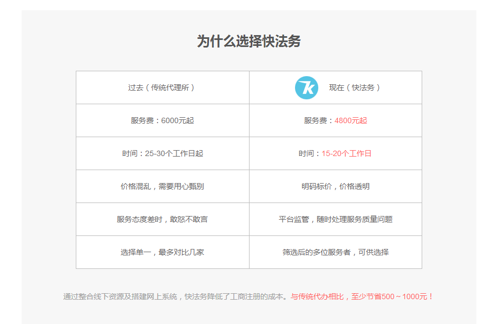Click the gray sentence 通过整合线下资源及搭建网上系统

[x=120, y=297]
